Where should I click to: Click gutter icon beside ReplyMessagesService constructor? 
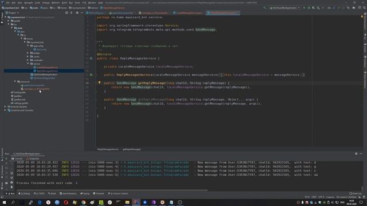[91, 75]
